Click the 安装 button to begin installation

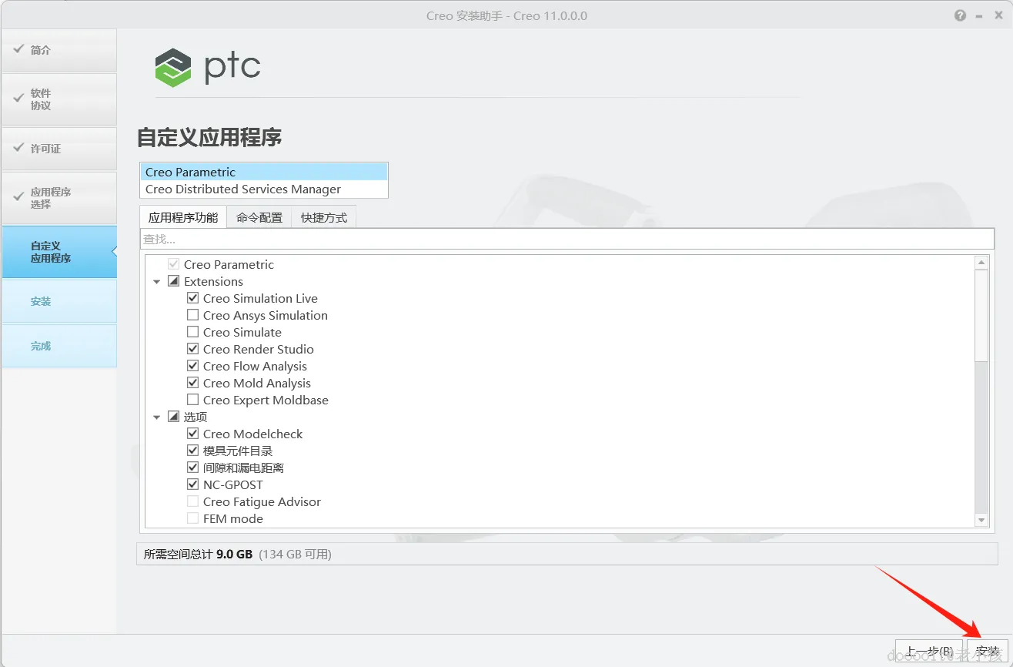[x=988, y=651]
